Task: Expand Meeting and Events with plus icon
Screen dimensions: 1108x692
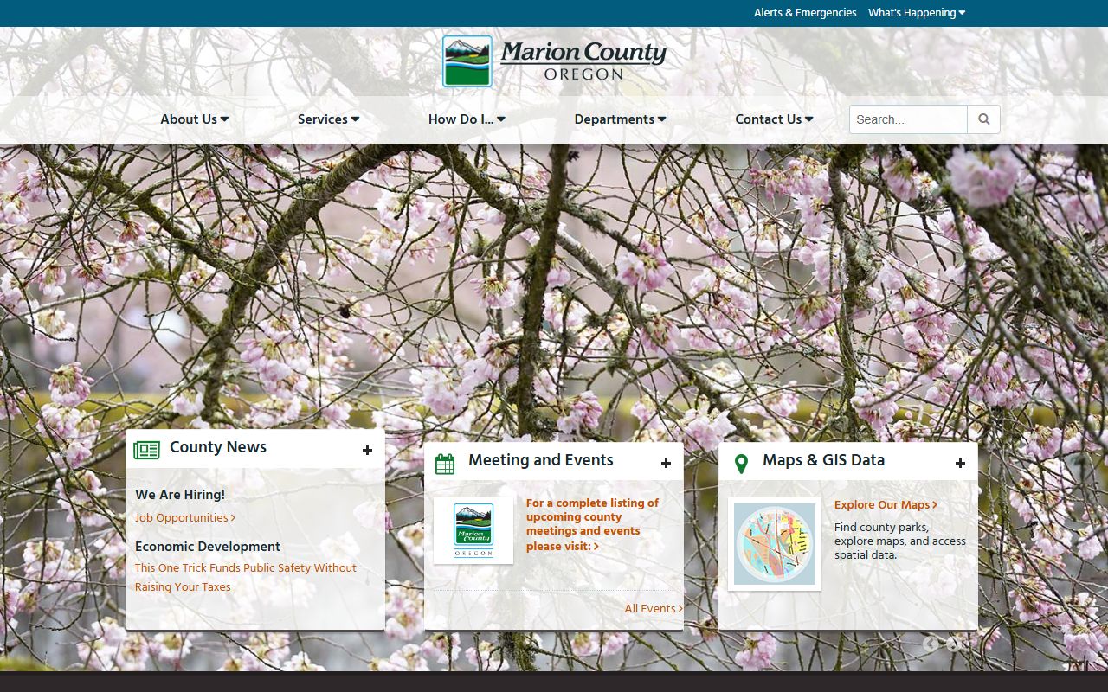Action: click(666, 464)
